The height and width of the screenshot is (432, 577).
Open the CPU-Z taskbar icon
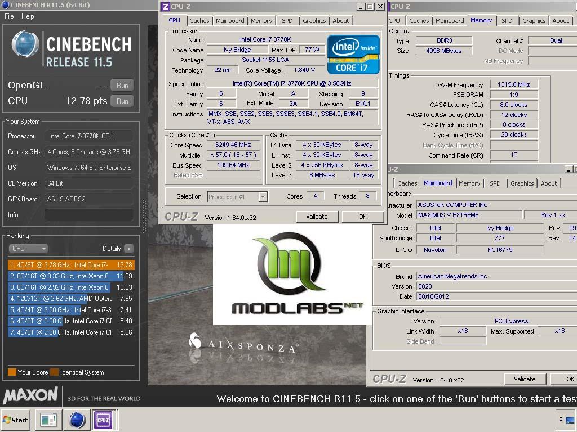103,420
